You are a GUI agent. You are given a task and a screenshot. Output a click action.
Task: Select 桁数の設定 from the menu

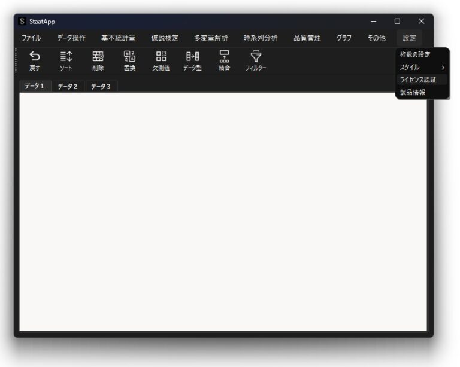point(415,54)
